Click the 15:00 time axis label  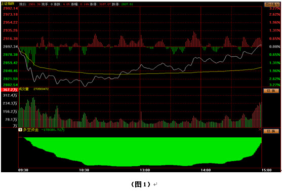point(266,170)
